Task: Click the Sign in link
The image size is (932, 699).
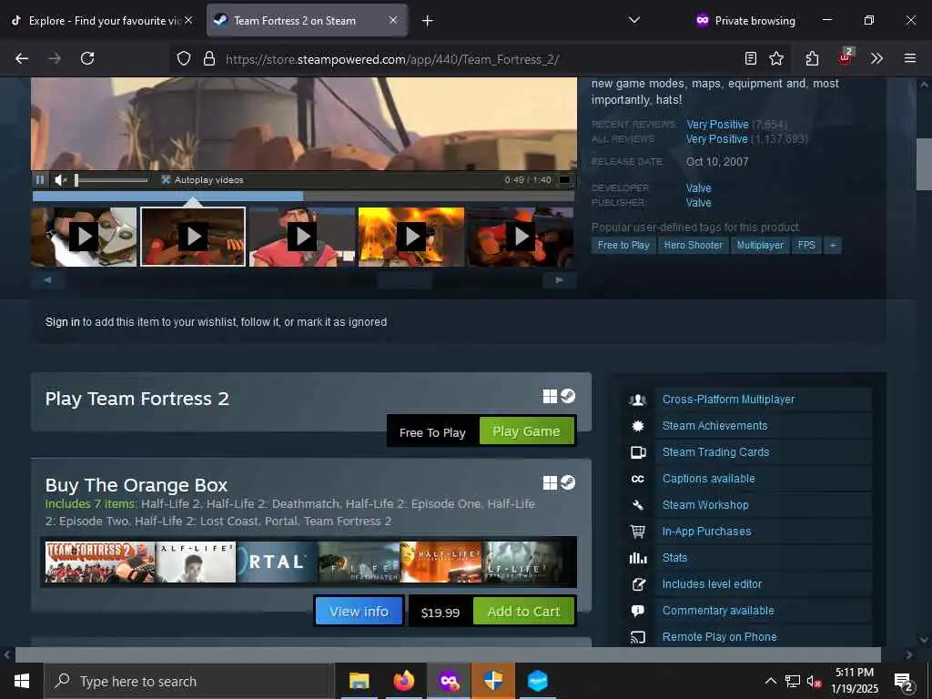Action: pos(63,322)
